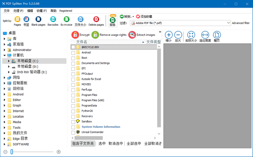
Task: Open the 收藏 (F) menu
Action: click(42, 11)
